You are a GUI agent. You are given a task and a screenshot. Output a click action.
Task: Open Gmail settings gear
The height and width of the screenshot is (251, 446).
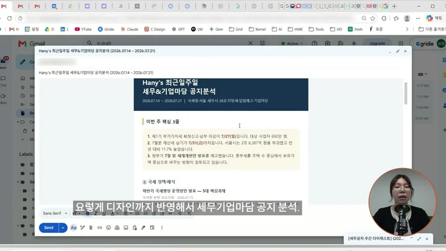click(327, 44)
